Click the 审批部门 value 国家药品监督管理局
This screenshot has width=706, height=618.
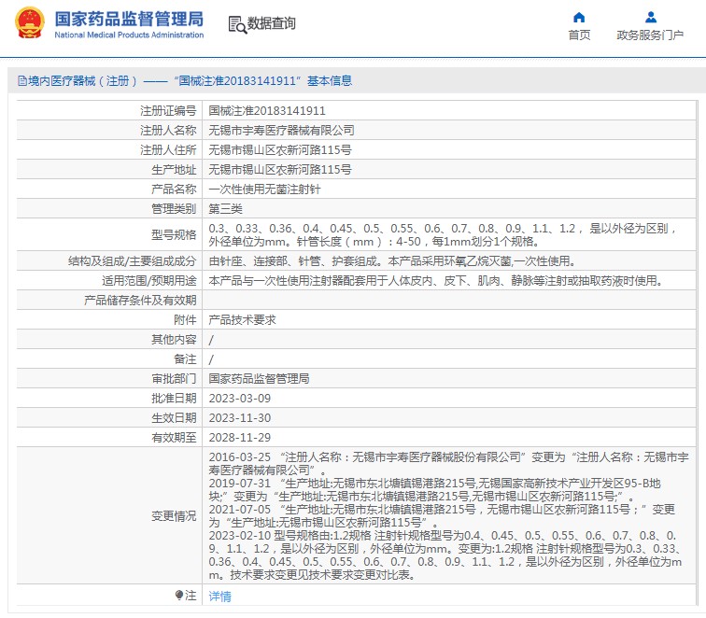coord(259,379)
